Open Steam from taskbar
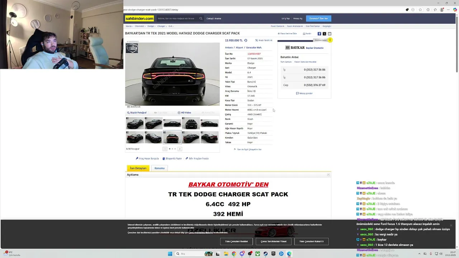The height and width of the screenshot is (258, 459). [x=265, y=254]
